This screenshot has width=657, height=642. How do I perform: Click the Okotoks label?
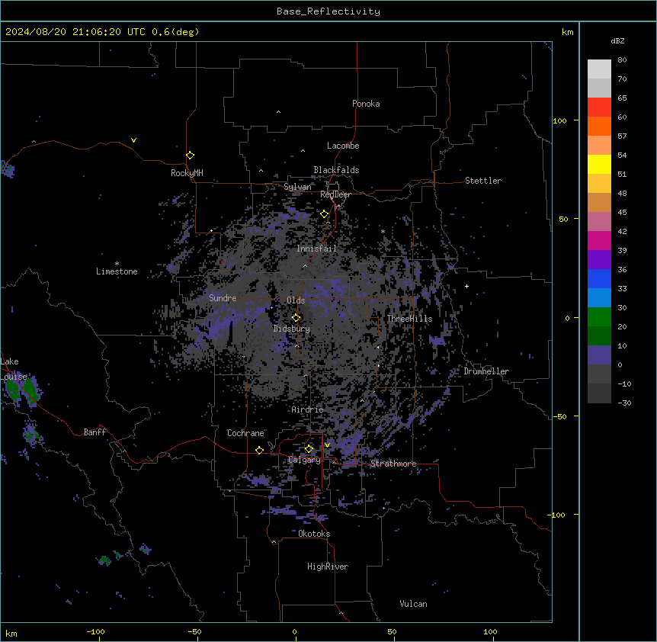coord(314,534)
